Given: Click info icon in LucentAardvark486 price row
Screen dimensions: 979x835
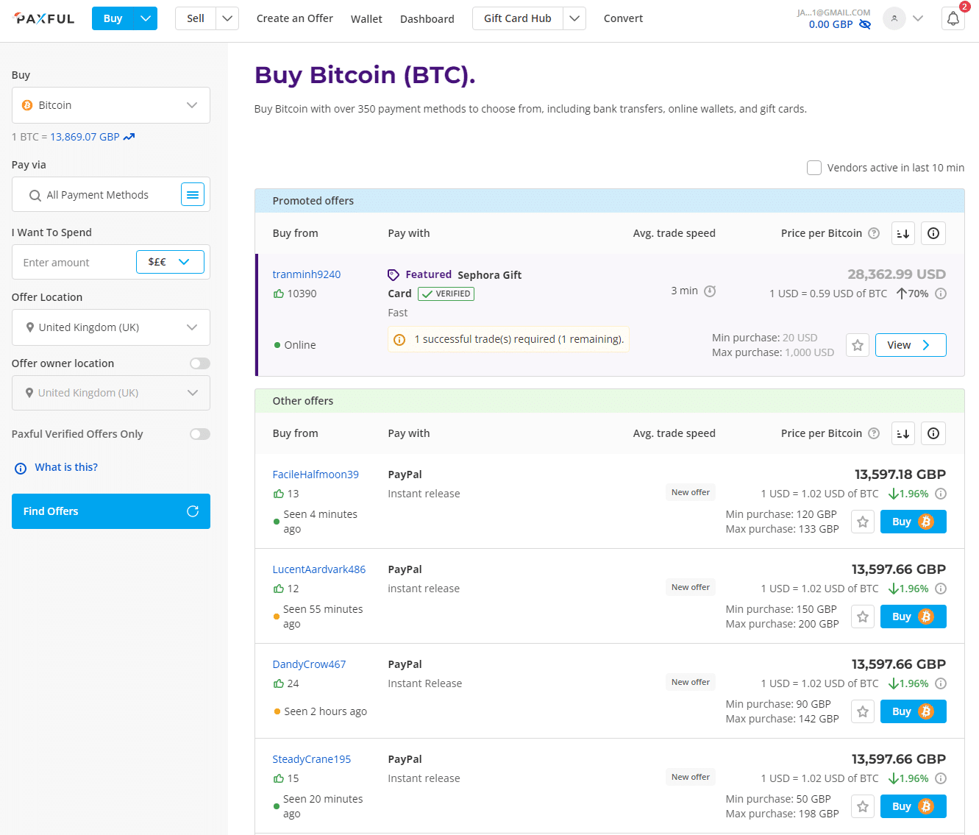Looking at the screenshot, I should pyautogui.click(x=941, y=589).
